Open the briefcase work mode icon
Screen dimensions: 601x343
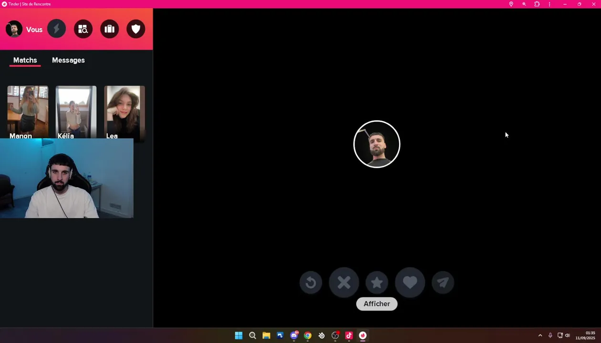click(x=110, y=29)
